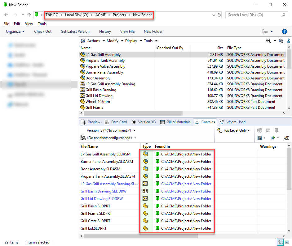The width and height of the screenshot is (292, 246).
Task: Click the configurations icon beside Do not show configurations
Action: coord(83,138)
